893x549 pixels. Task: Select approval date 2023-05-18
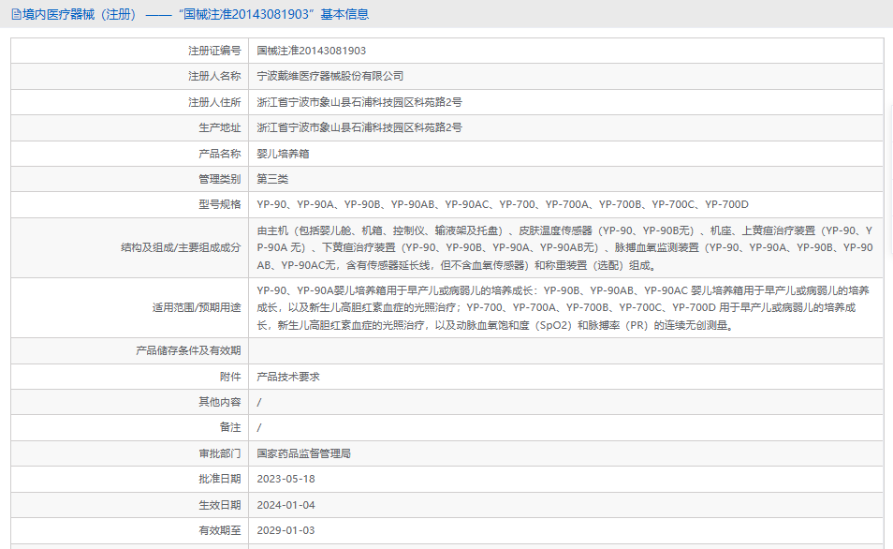(x=285, y=479)
